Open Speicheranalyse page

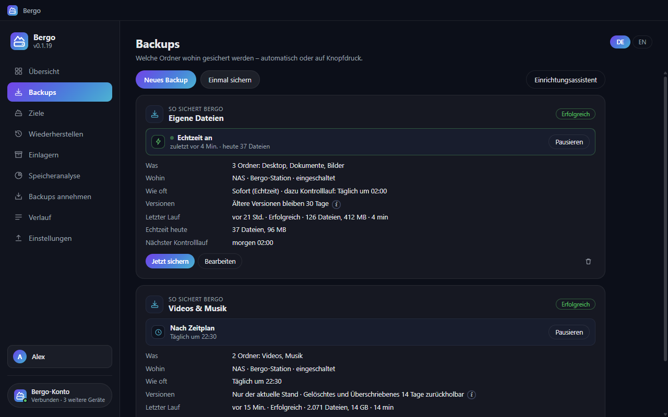(59, 176)
